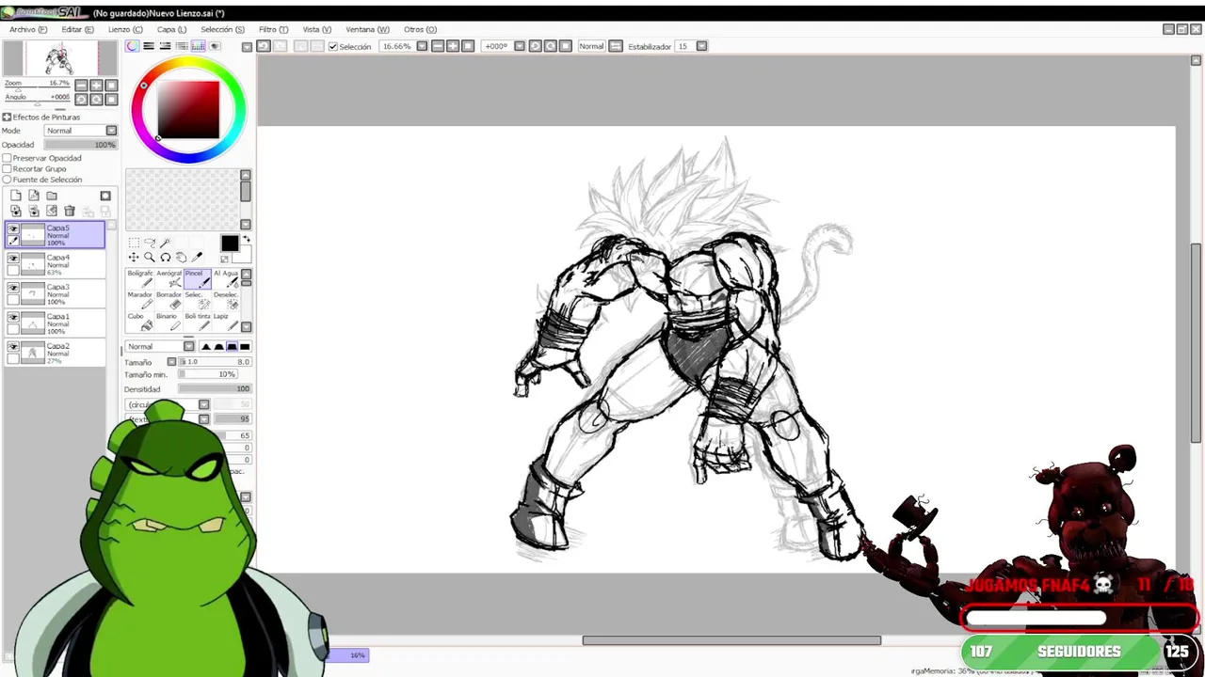Click the navigator zoom out minus button

[x=81, y=86]
